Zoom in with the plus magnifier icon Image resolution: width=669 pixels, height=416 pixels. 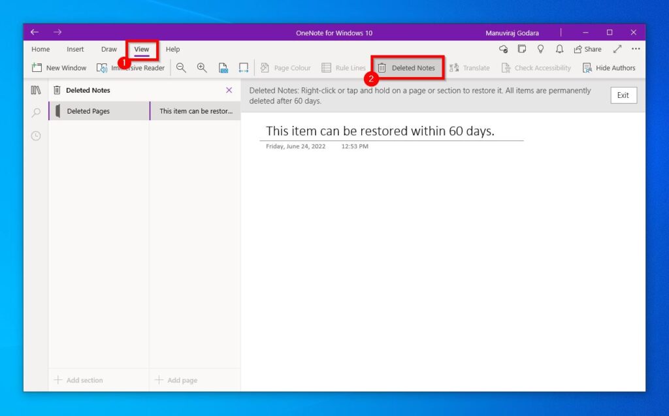click(x=202, y=68)
